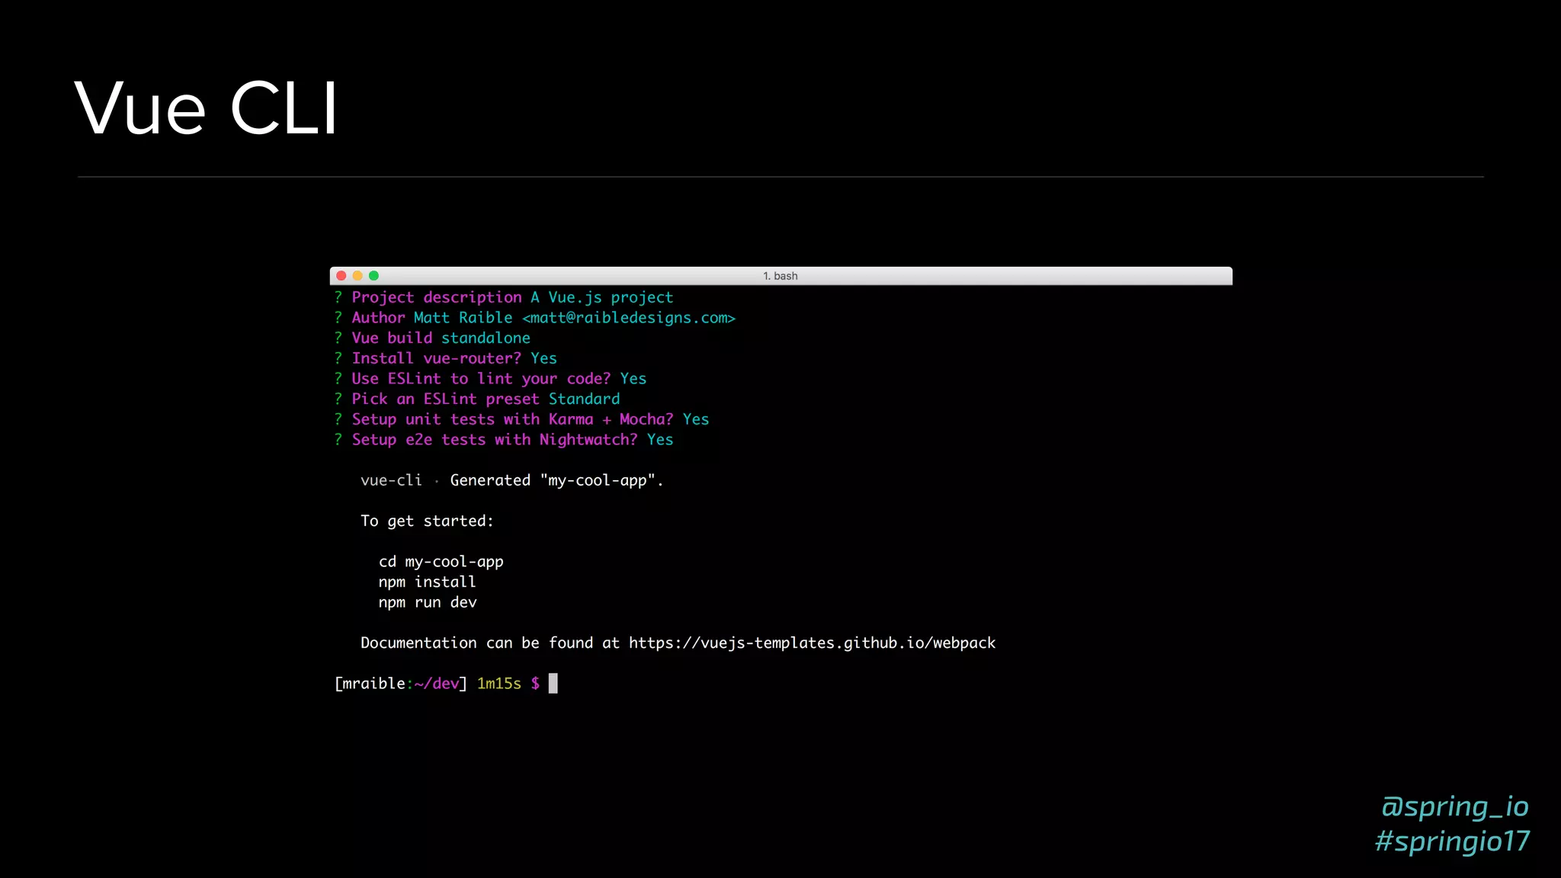Click the @spring_io Twitter handle
The height and width of the screenshot is (878, 1561).
tap(1454, 806)
